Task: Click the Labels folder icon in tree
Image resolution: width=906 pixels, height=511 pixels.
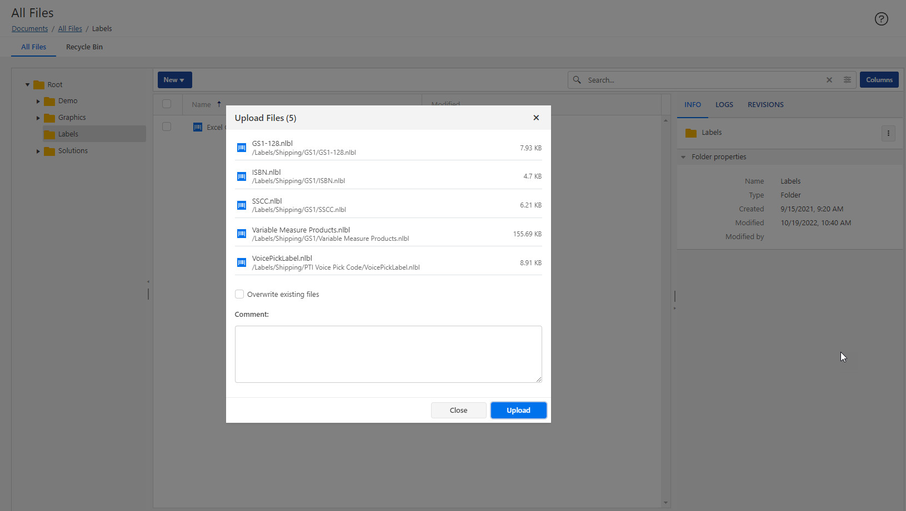Action: tap(49, 134)
